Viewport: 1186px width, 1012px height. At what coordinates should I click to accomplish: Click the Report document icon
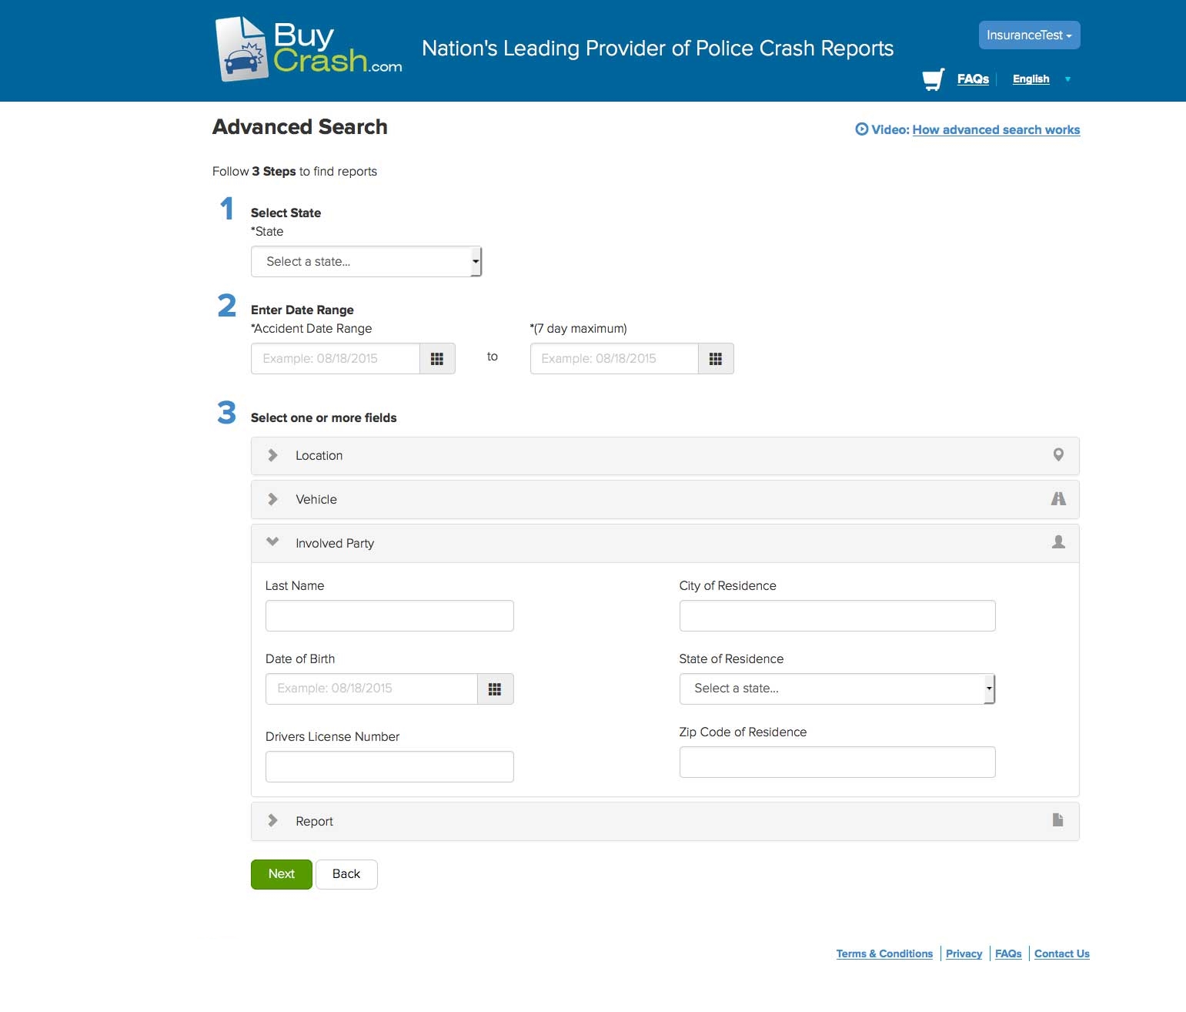click(x=1057, y=820)
